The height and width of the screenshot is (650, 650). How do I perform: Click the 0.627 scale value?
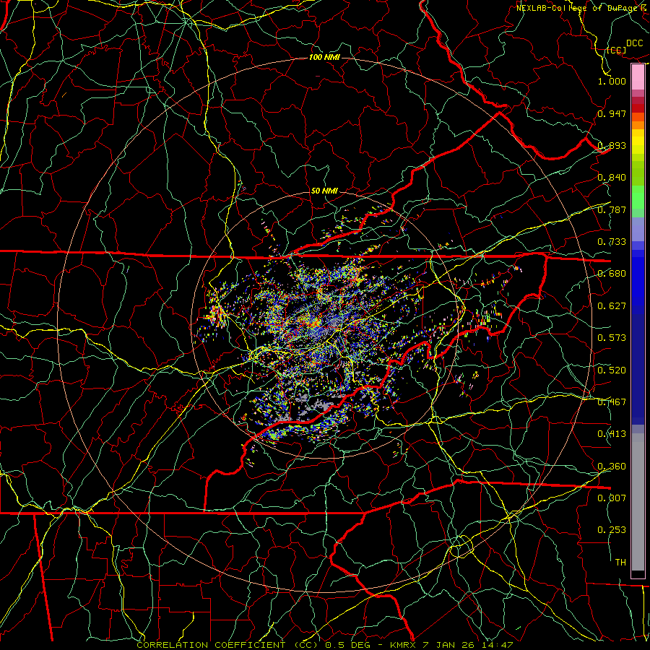pos(612,305)
